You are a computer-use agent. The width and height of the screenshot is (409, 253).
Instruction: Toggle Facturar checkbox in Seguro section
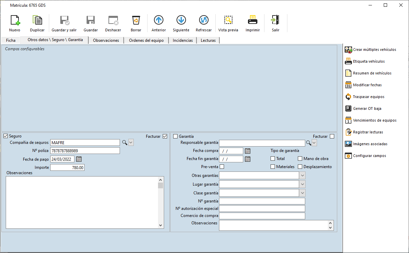pyautogui.click(x=165, y=136)
